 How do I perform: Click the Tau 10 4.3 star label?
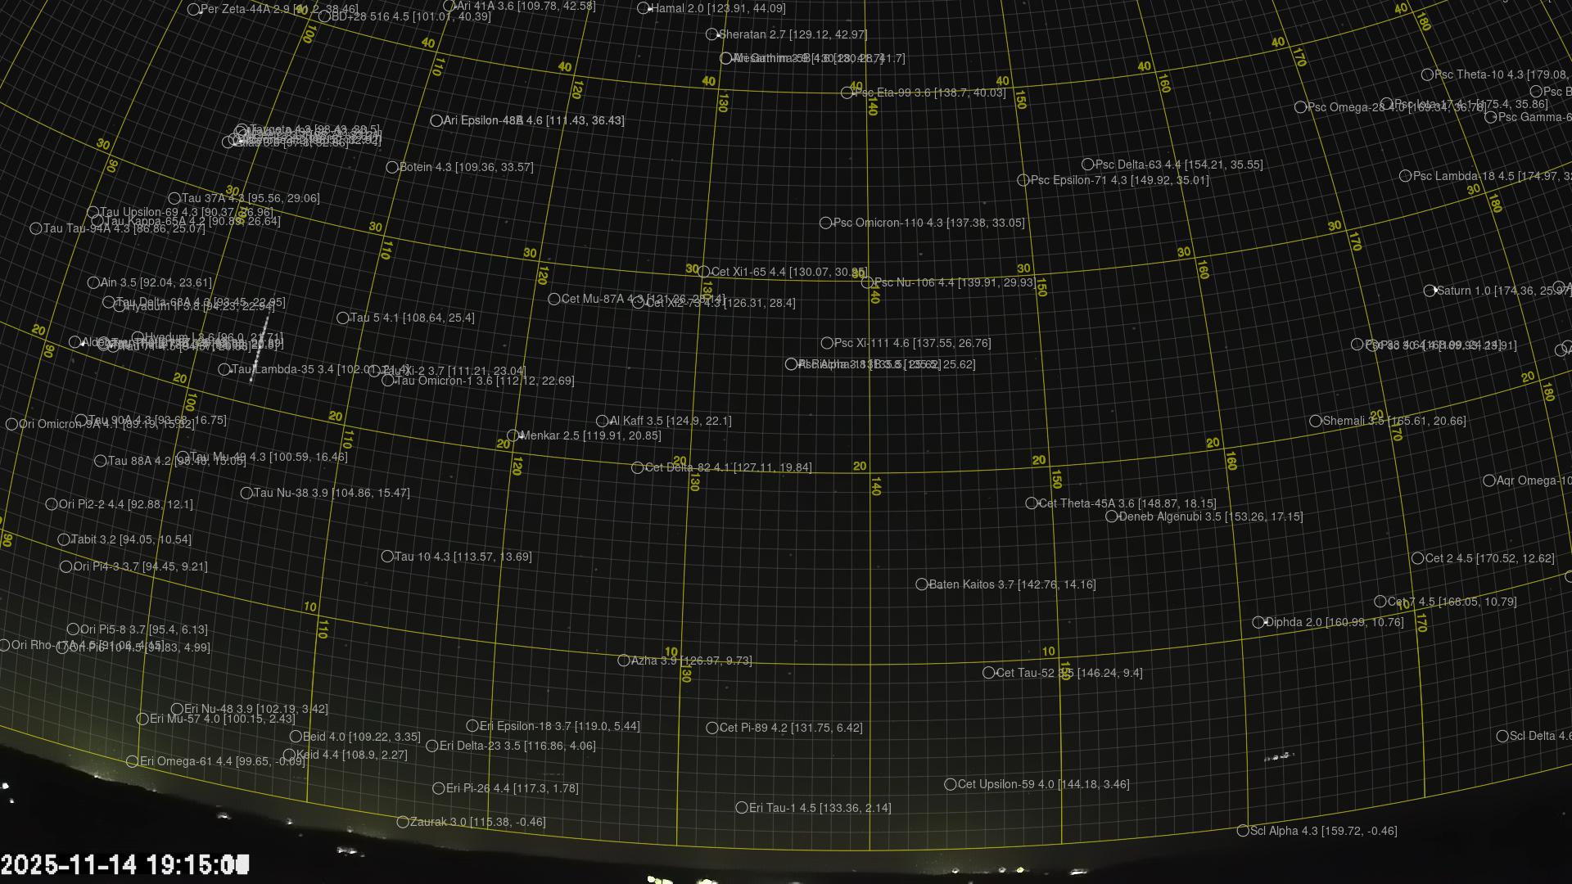463,557
